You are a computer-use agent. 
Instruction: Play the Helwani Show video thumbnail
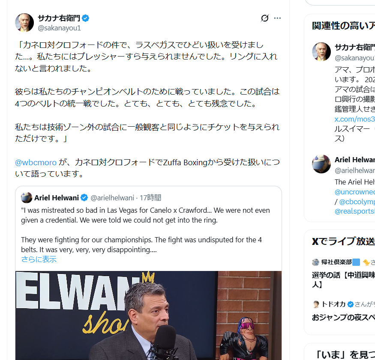(x=148, y=315)
